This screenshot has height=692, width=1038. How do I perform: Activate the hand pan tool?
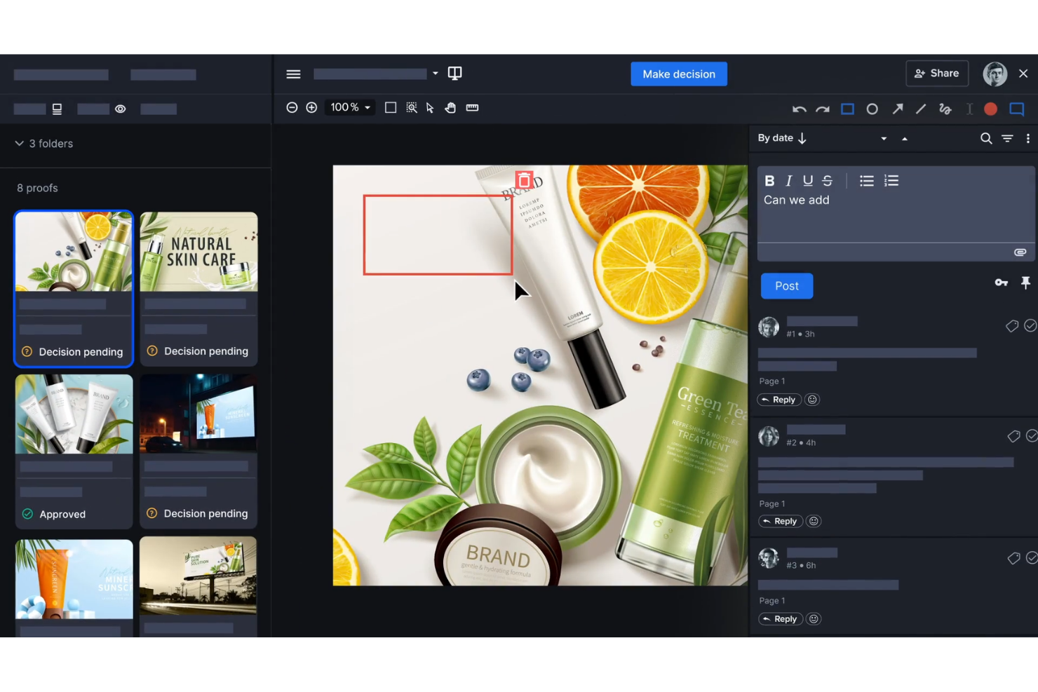(450, 107)
